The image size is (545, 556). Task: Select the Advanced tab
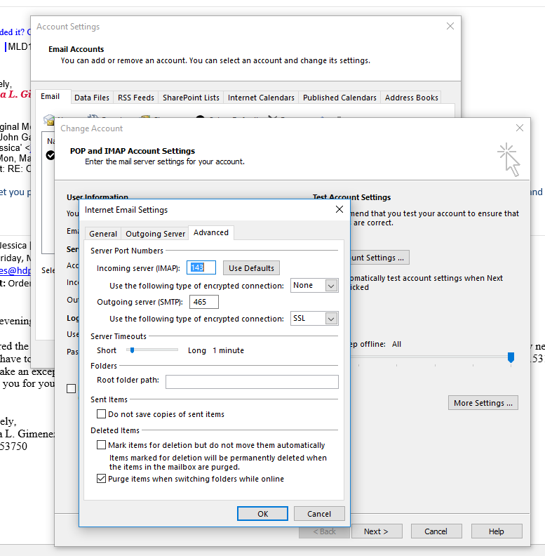point(211,232)
